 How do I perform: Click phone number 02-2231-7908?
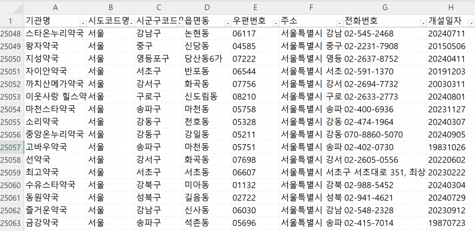(x=385, y=46)
